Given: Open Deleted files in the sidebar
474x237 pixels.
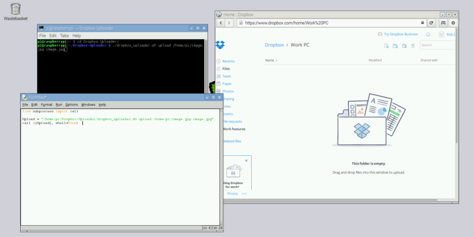Looking at the screenshot, I should point(232,141).
